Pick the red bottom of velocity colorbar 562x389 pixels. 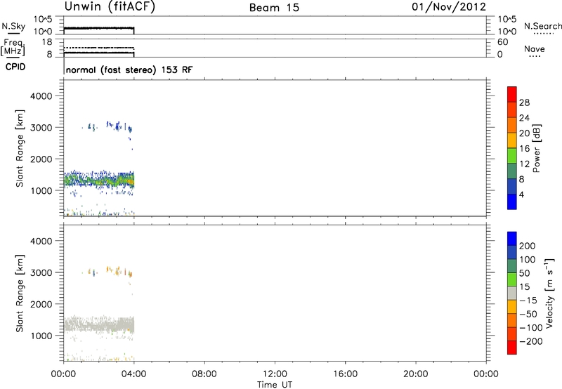[x=512, y=348]
